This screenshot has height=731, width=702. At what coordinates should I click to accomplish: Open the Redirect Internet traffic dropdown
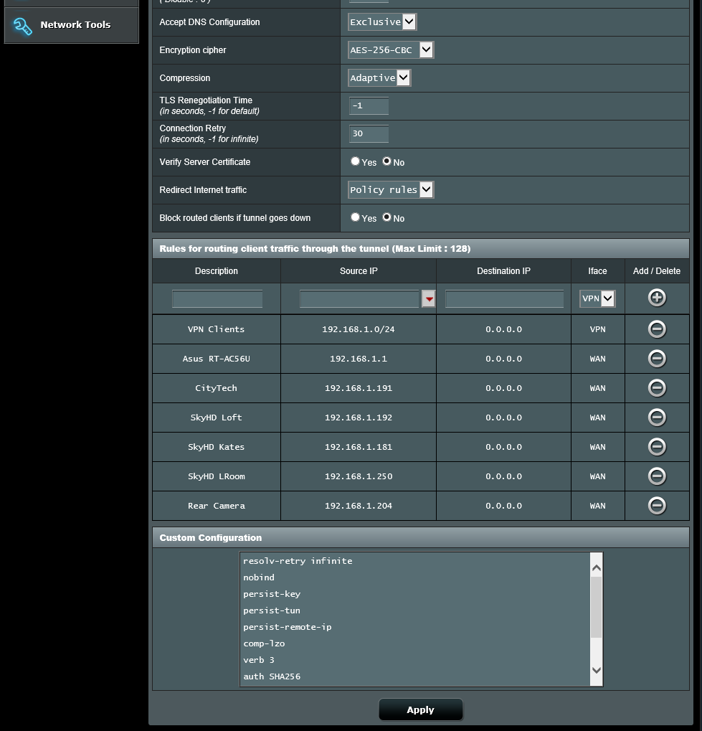pyautogui.click(x=391, y=189)
